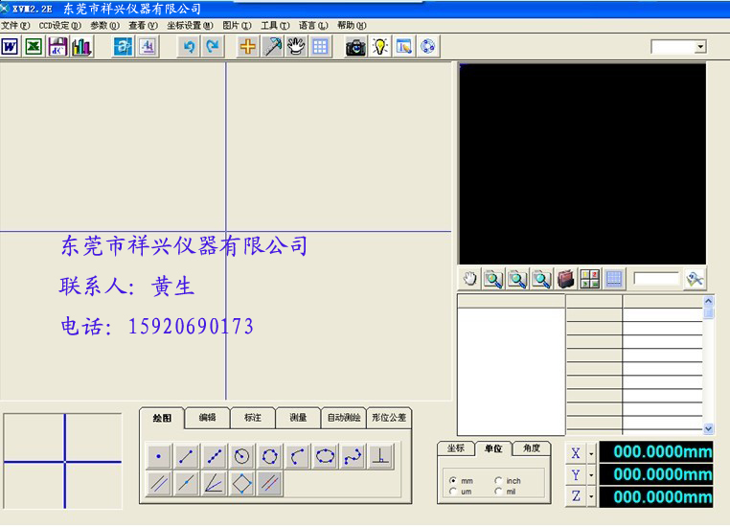This screenshot has height=528, width=730.
Task: Click the hand icon below video view
Action: [x=469, y=279]
